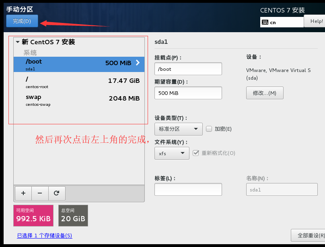This screenshot has height=247, width=325.
Task: Click the rescan disks refresh icon
Action: click(x=57, y=193)
